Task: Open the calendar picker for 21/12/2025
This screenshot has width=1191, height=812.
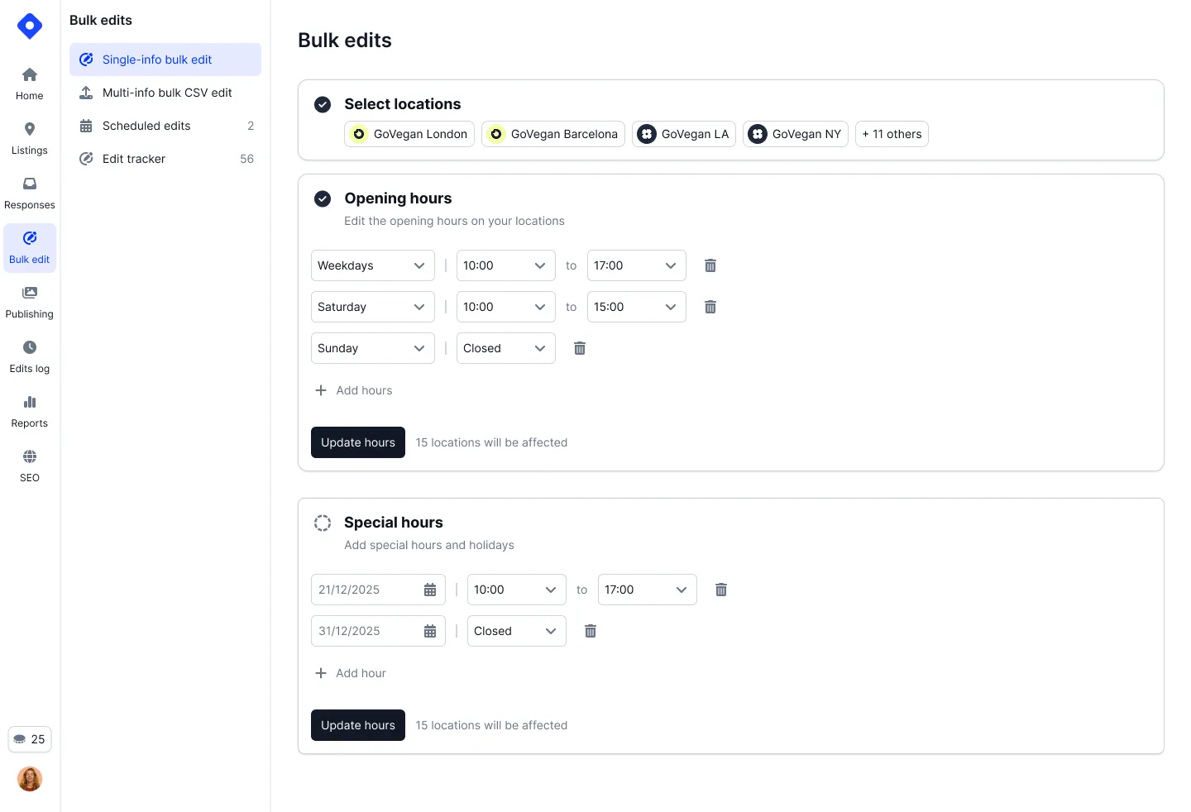Action: (x=429, y=590)
